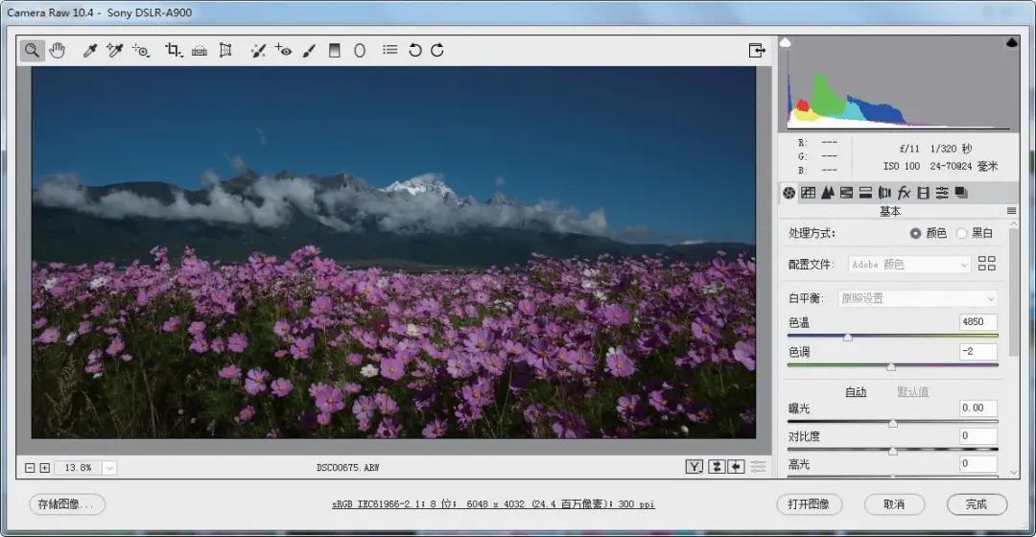1036x537 pixels.
Task: Zoom in with the plus button
Action: coord(45,468)
